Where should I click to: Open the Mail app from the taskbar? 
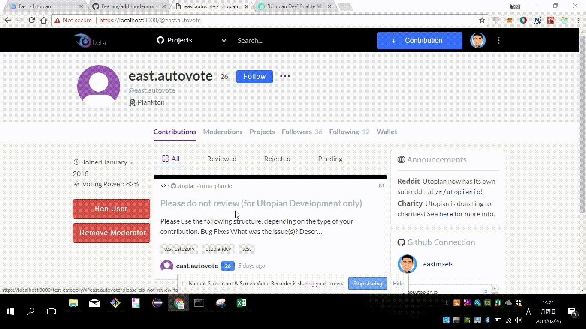tap(94, 303)
